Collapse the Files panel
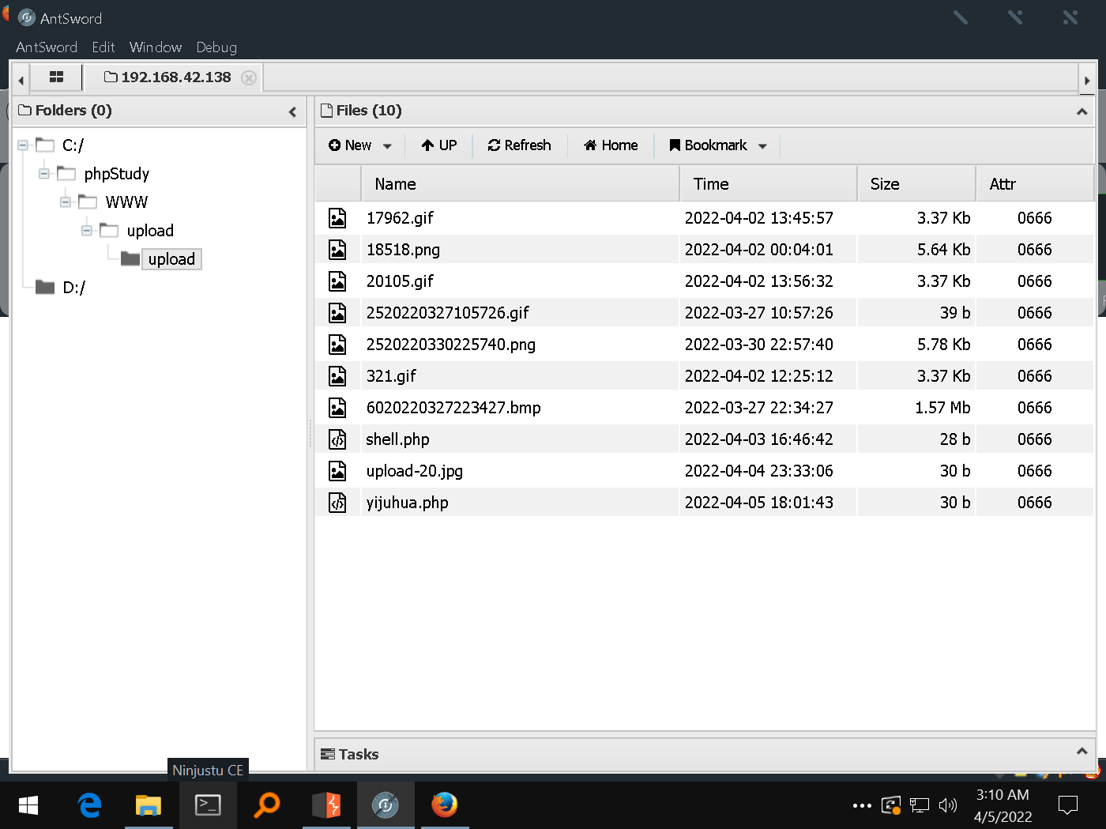 1082,111
